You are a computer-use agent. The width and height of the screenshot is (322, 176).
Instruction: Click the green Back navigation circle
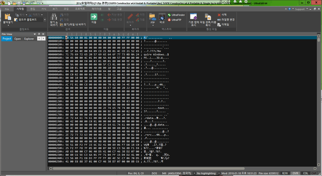pos(102,15)
